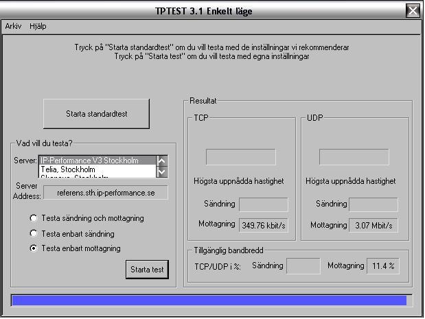This screenshot has width=425, height=319.
Task: Click empty UDP speed display box
Action: [354, 157]
